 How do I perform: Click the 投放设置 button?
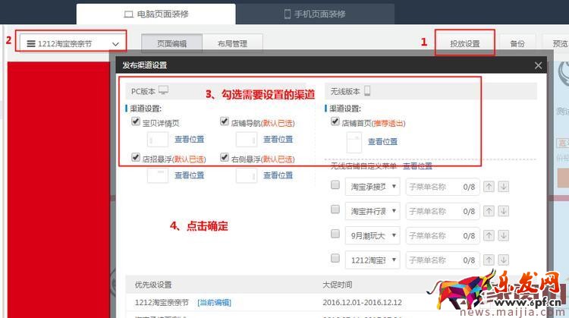[x=465, y=43]
